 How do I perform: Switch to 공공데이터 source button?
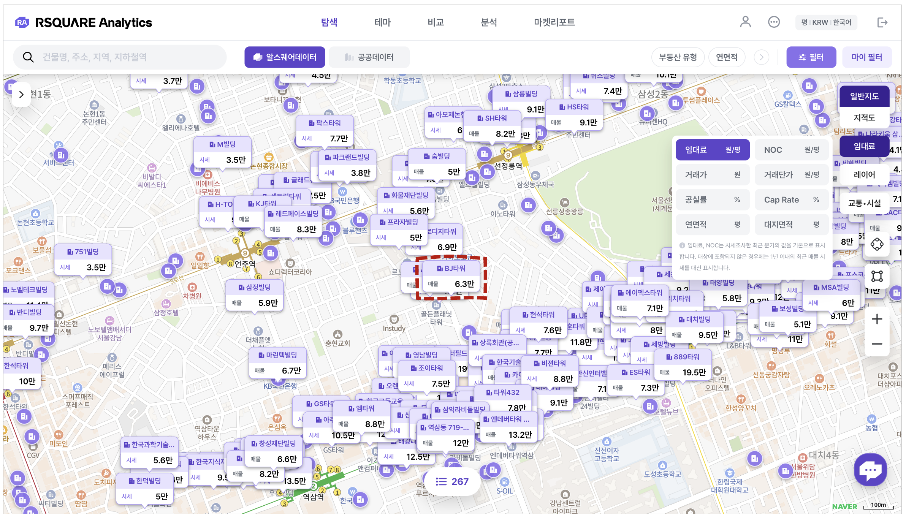coord(369,57)
